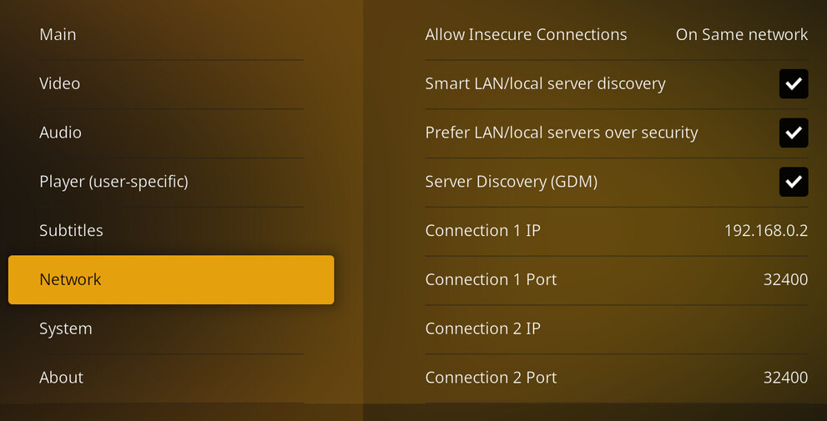Open the About section
Viewport: 827px width, 421px height.
(x=61, y=378)
